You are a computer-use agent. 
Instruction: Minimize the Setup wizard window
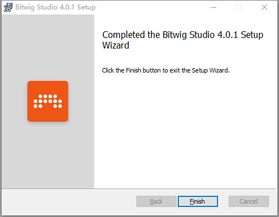tap(214, 7)
